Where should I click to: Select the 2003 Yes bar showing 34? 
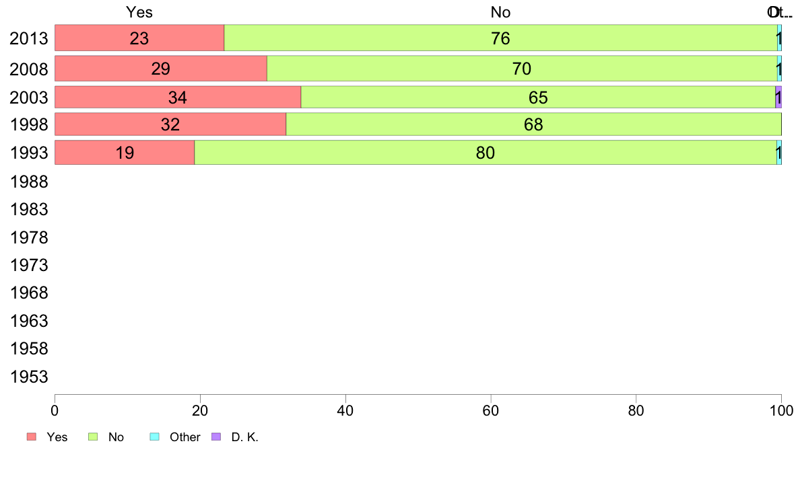(177, 98)
